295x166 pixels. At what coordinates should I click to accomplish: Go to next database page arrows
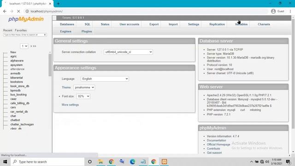[33, 46]
